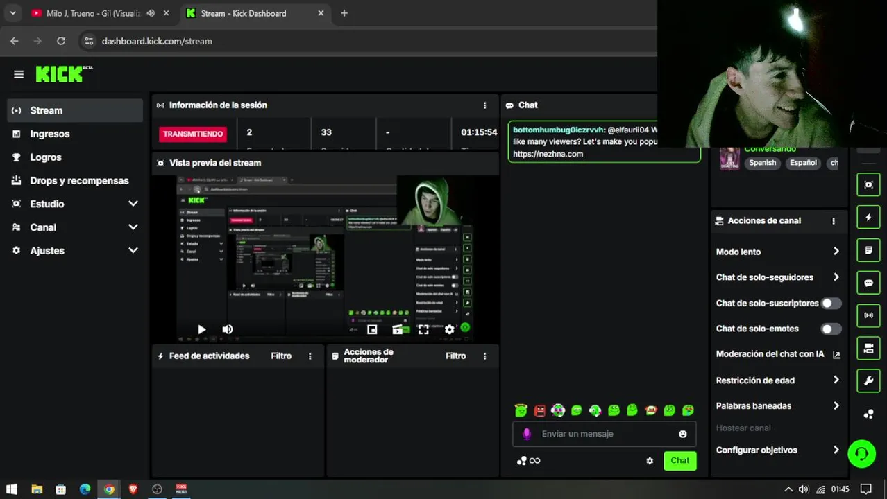Screen dimensions: 887x499
Task: Open the hamburger menu beside Kick logo
Action: point(19,74)
